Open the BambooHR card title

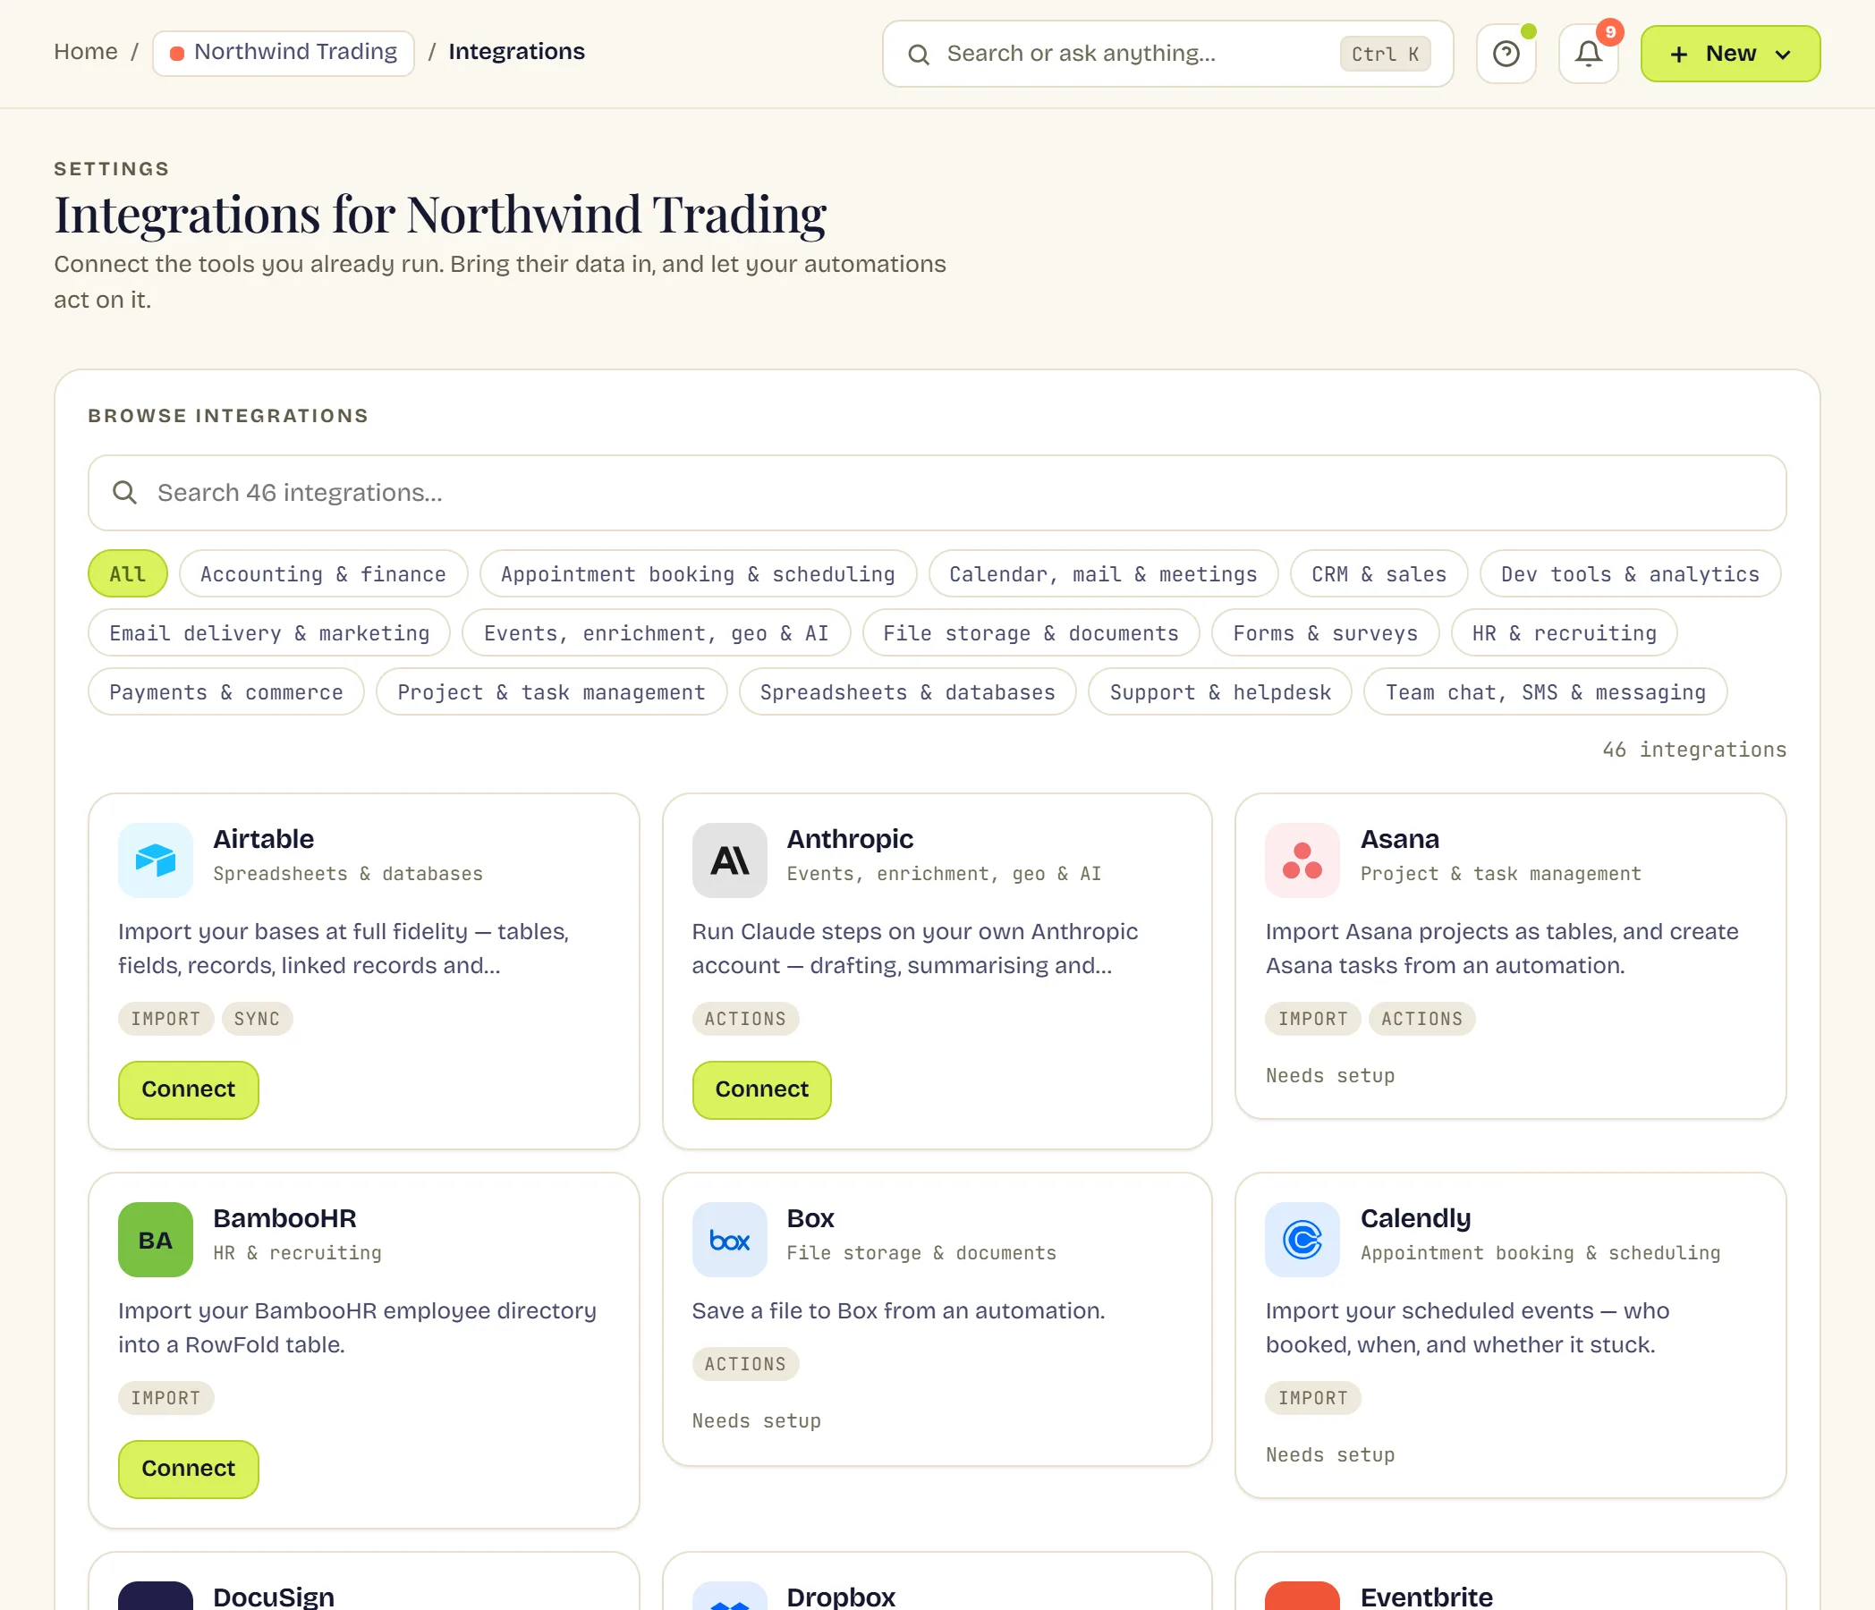pos(284,1218)
